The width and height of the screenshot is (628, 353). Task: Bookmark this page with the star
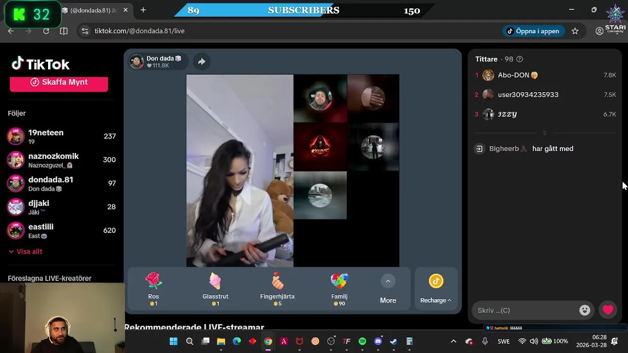[x=575, y=31]
